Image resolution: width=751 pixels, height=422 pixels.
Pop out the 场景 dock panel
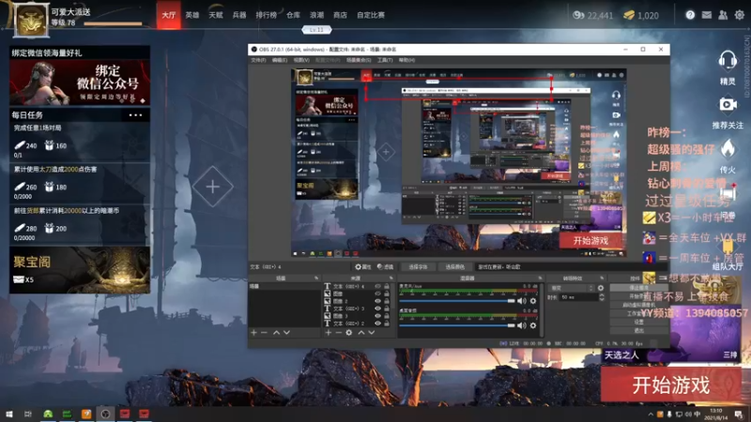point(316,278)
